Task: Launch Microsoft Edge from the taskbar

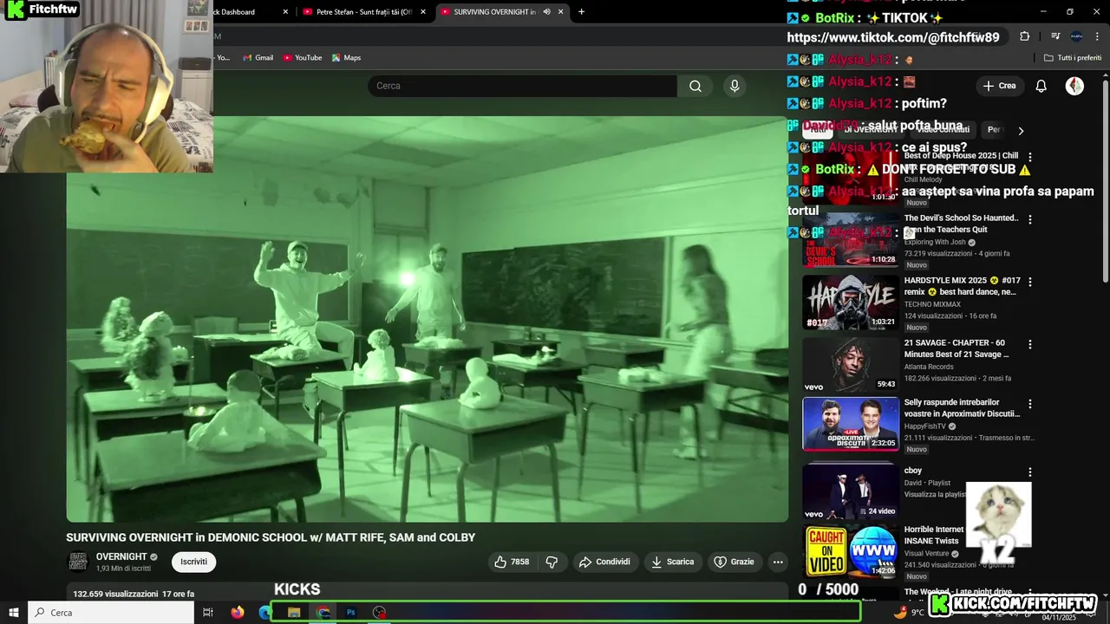Action: 264,613
